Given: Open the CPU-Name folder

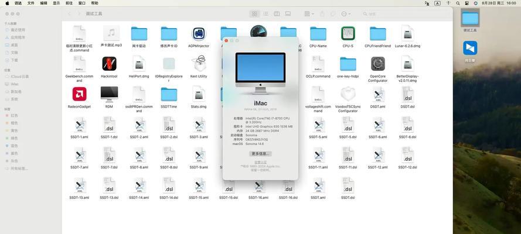Looking at the screenshot, I should coord(318,34).
